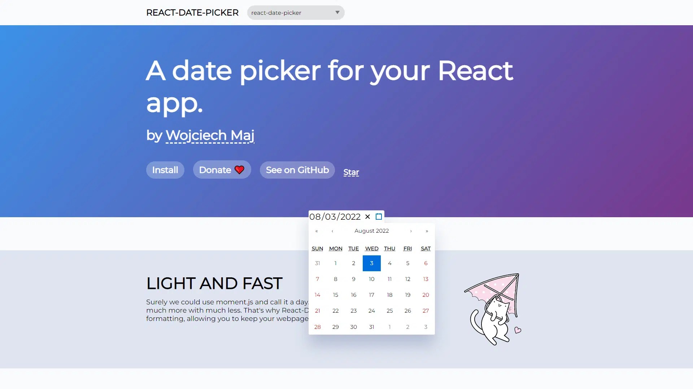Click the cat with umbrella illustration
Viewport: 693px width, 389px height.
(x=493, y=310)
